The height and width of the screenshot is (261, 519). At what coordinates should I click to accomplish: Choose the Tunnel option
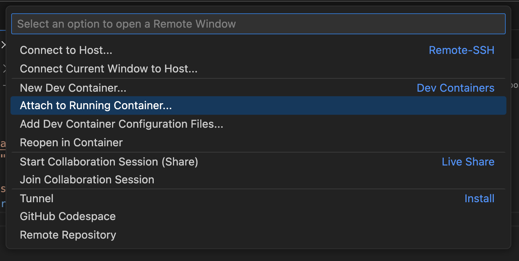[x=258, y=198]
